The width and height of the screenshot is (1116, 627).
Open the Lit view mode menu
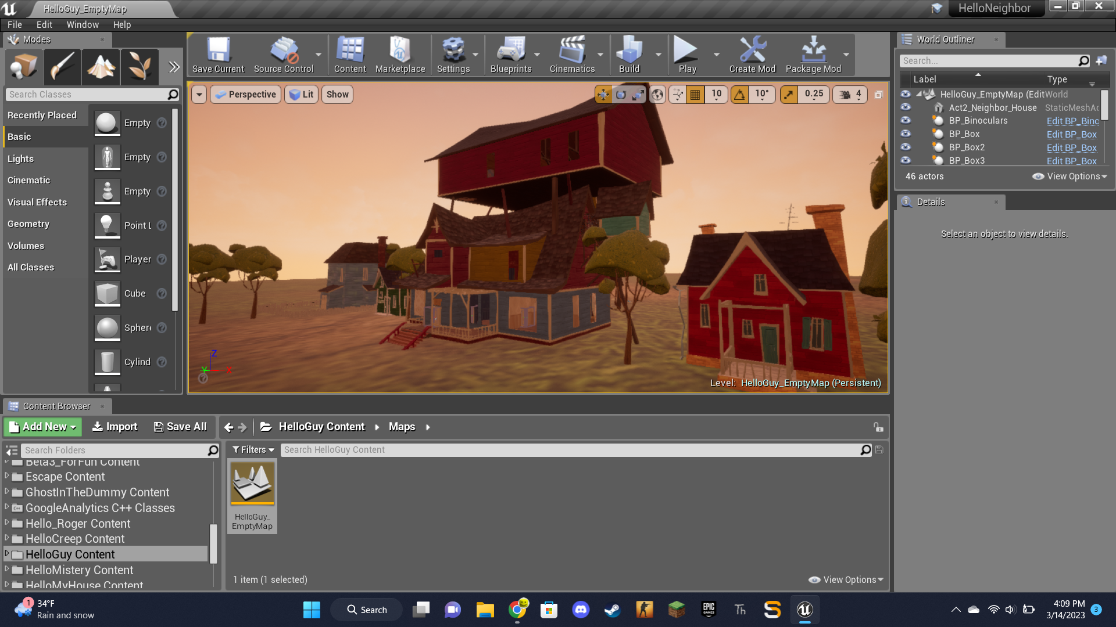click(301, 95)
